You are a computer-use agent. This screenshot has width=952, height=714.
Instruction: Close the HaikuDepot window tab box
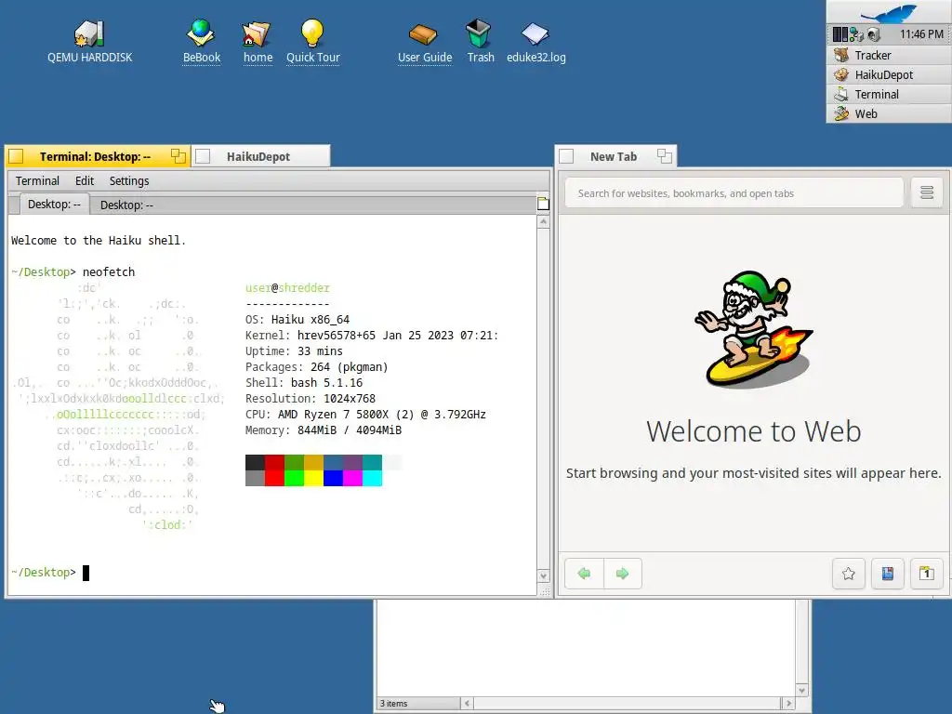click(203, 156)
